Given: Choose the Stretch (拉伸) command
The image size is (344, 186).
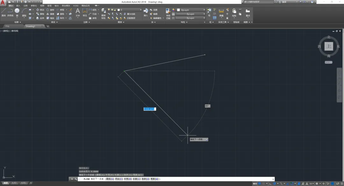Looking at the screenshot, I should [x=40, y=18].
